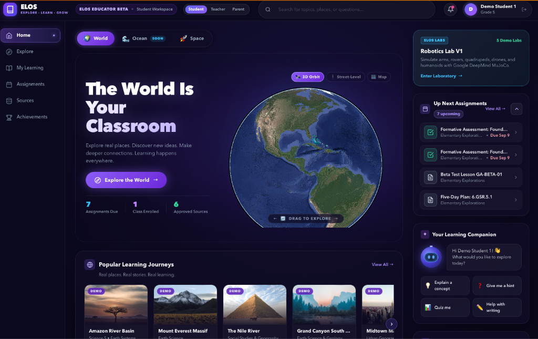Open Amazon River Basin journey thumbnail

(x=116, y=305)
